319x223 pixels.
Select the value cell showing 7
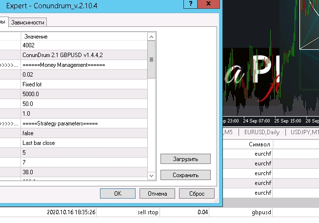click(84, 162)
